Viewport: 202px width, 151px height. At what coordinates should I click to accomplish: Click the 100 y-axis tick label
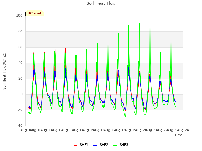coord(19,15)
